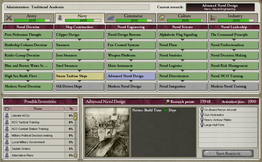Click the folder icon in Possible Inventions
262x162 pixels.
(7, 109)
